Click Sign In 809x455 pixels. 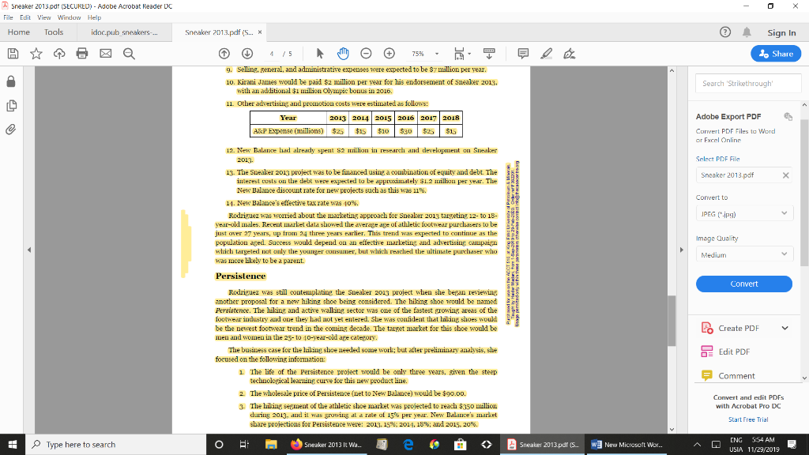781,32
